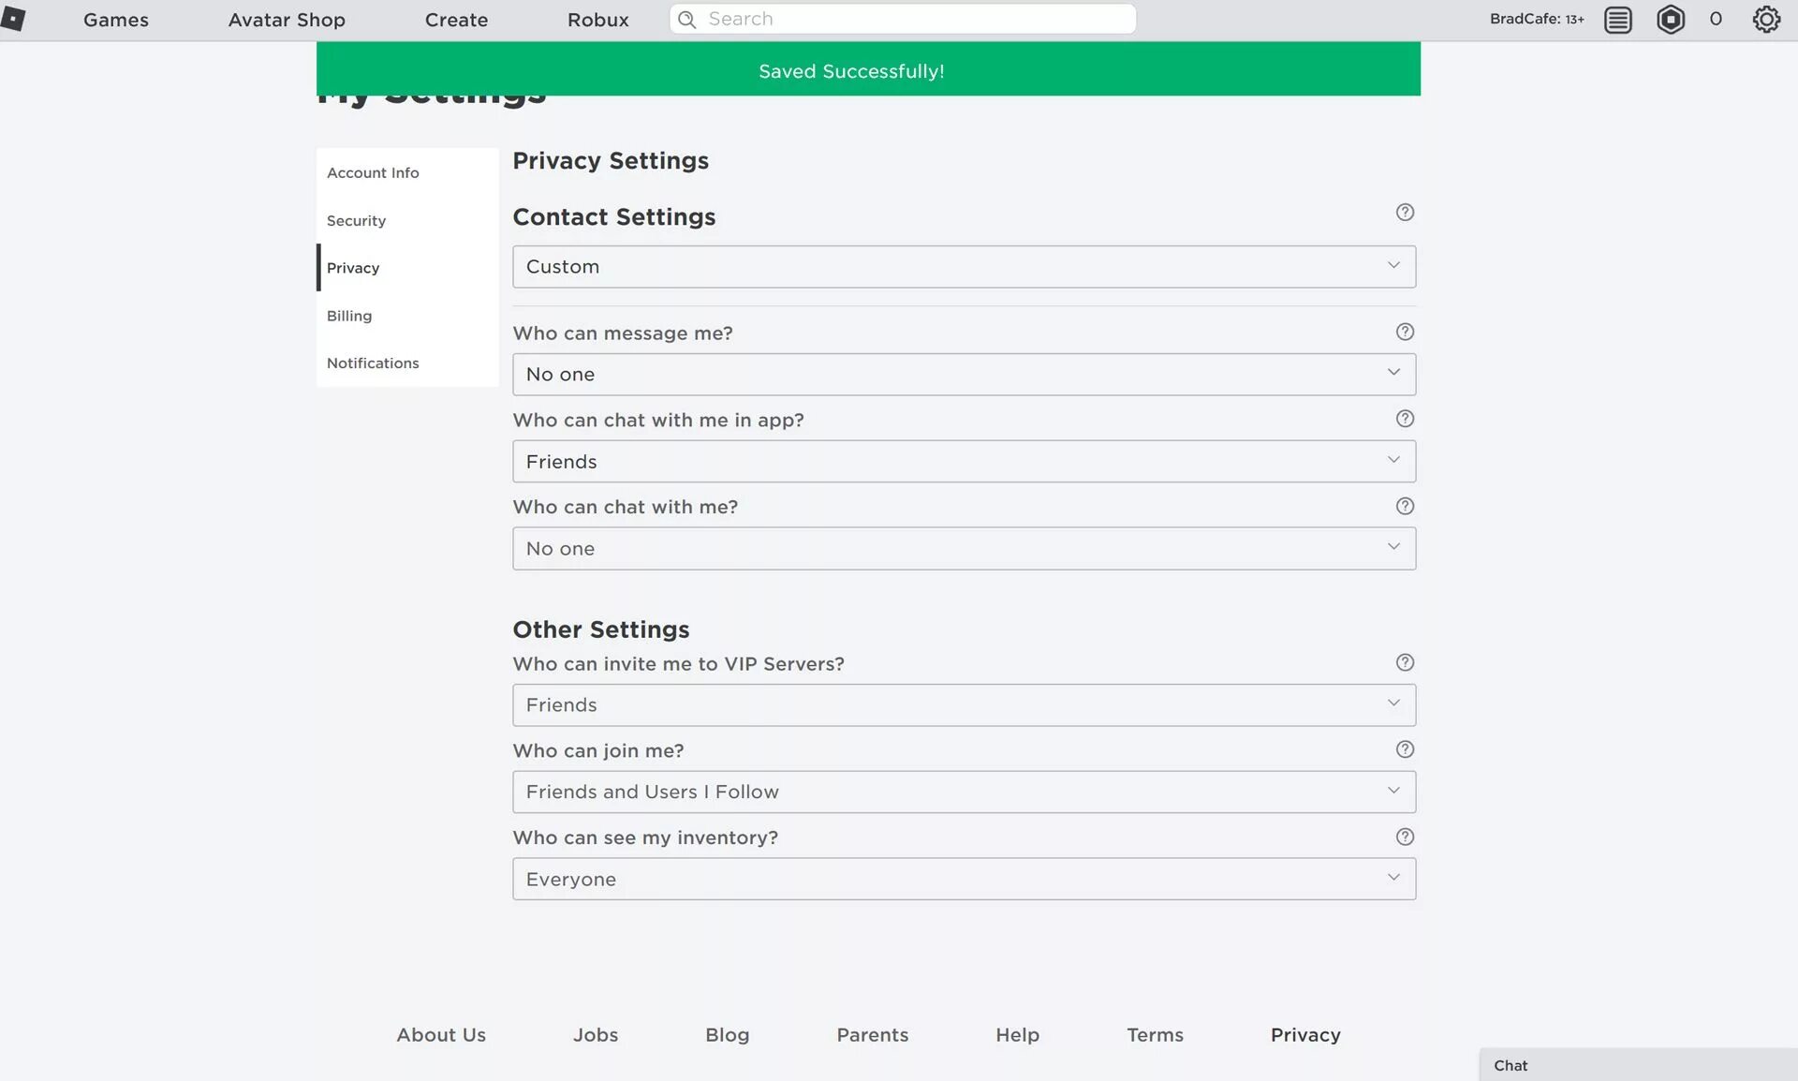
Task: Click the Search input field
Action: (902, 18)
